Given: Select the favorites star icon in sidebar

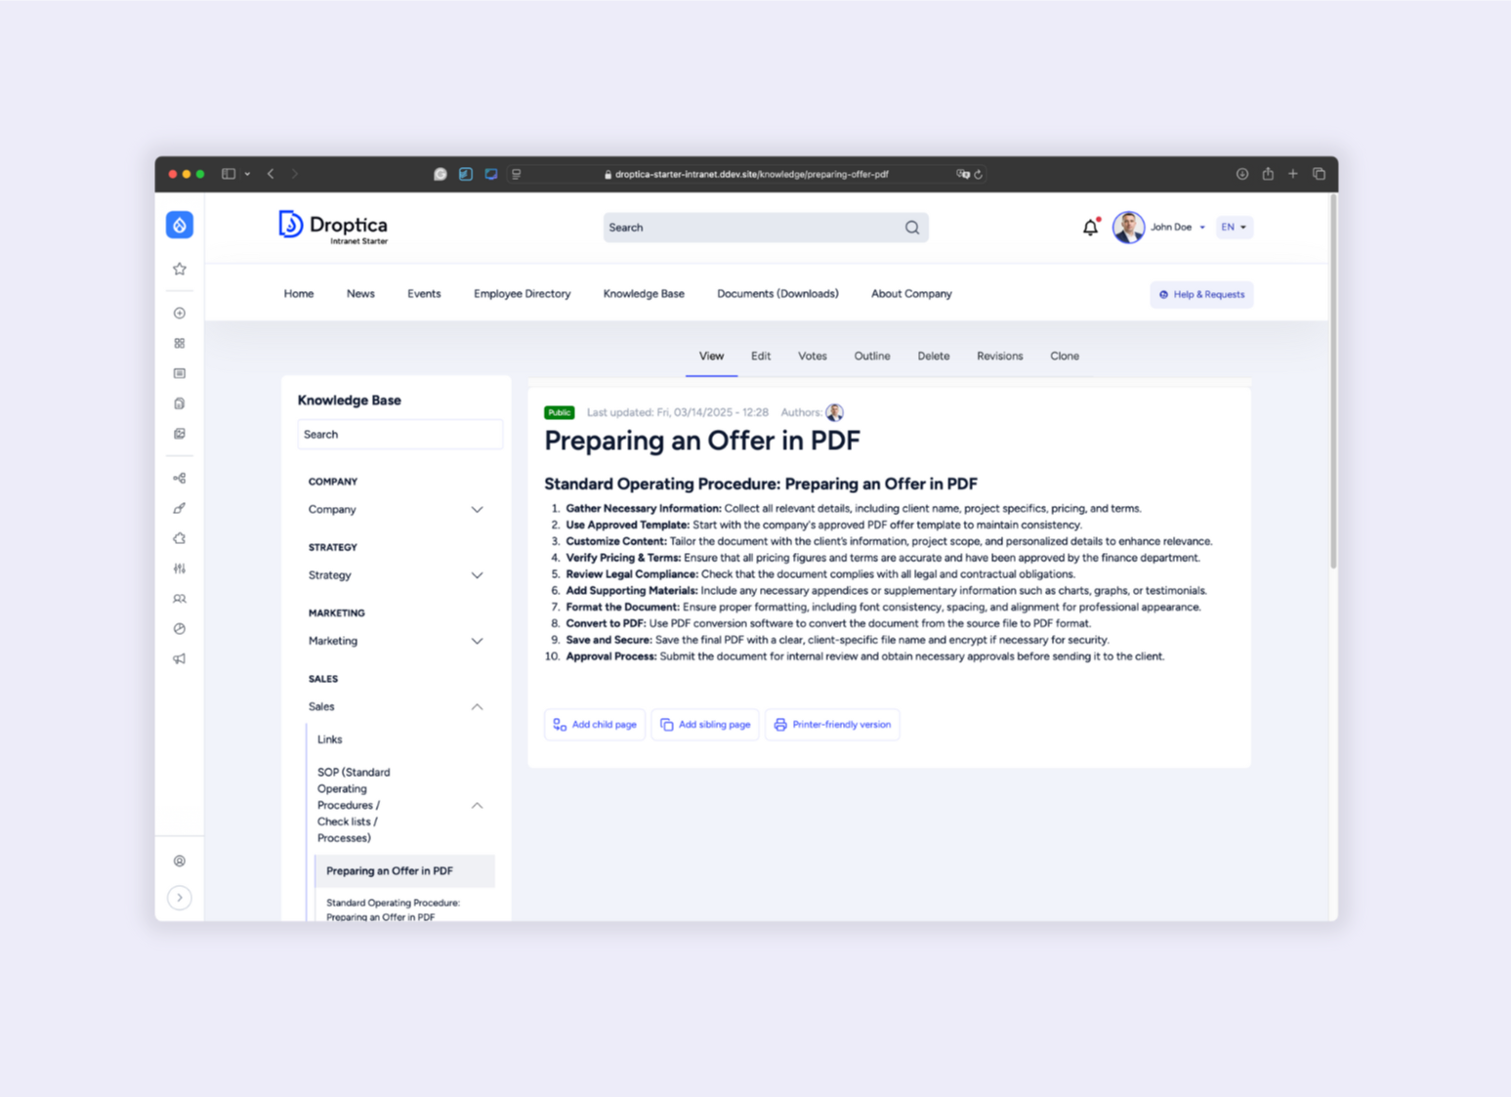Looking at the screenshot, I should click(180, 269).
